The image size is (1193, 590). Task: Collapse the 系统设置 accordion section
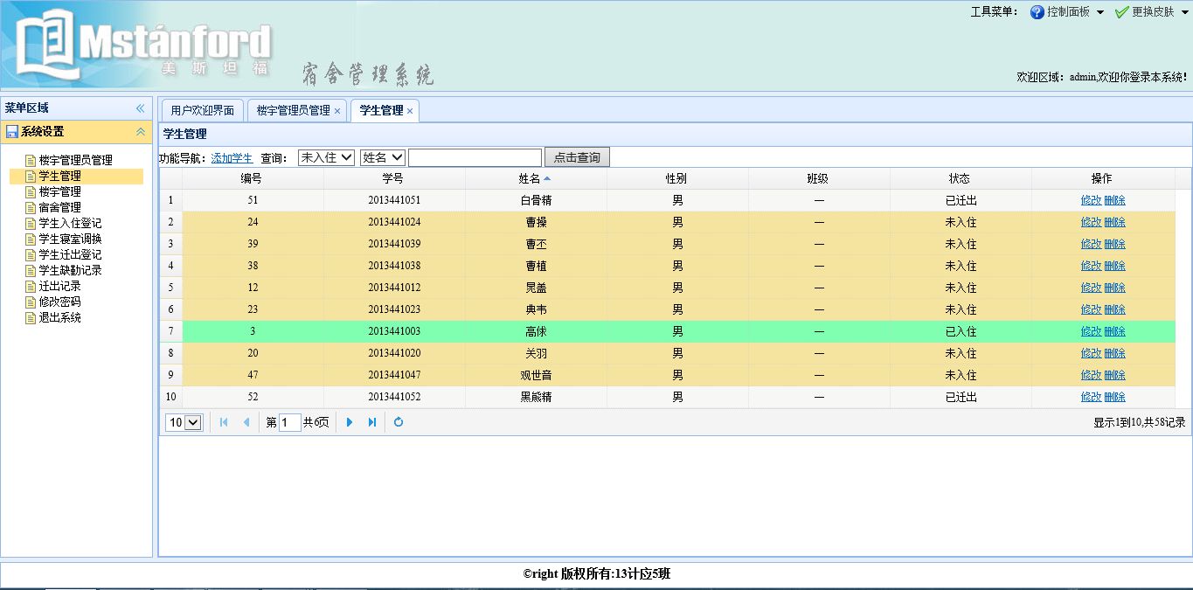point(140,132)
